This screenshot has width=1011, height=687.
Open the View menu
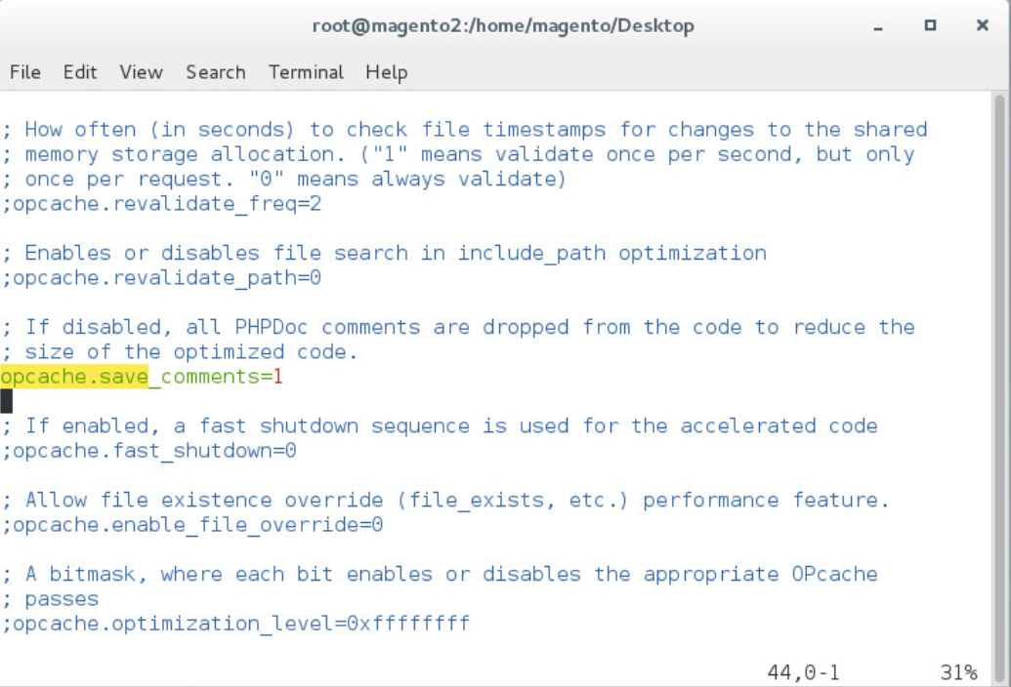pos(141,72)
